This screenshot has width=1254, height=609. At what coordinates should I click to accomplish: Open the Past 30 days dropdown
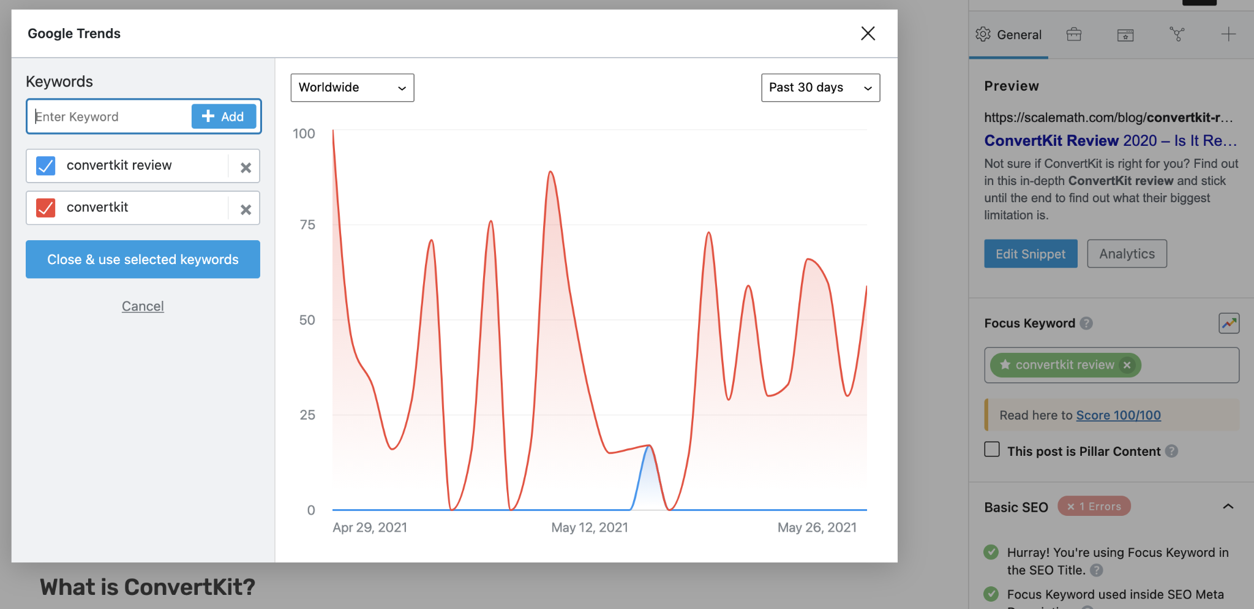click(820, 88)
